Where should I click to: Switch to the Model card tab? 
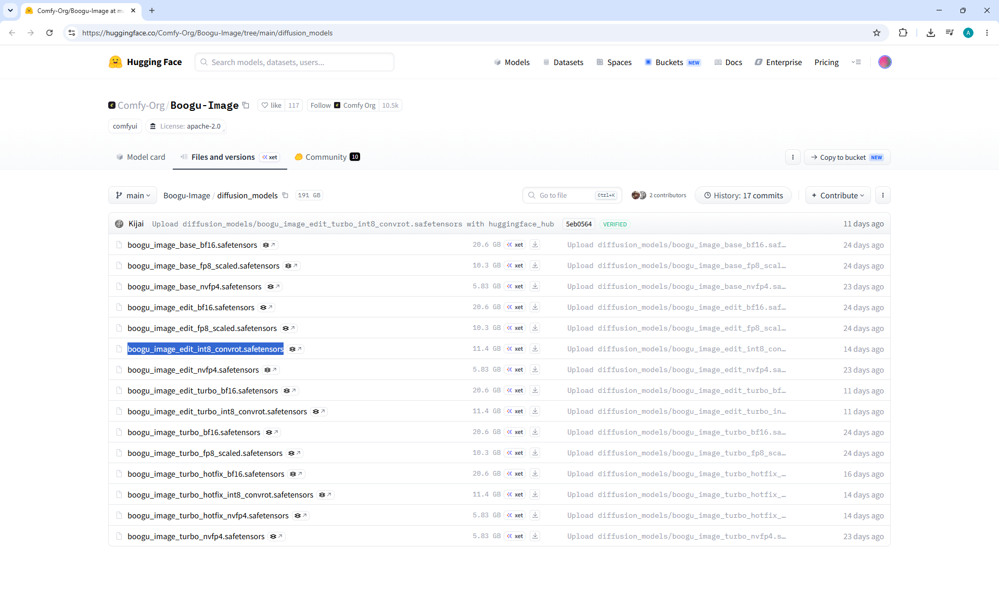point(140,157)
